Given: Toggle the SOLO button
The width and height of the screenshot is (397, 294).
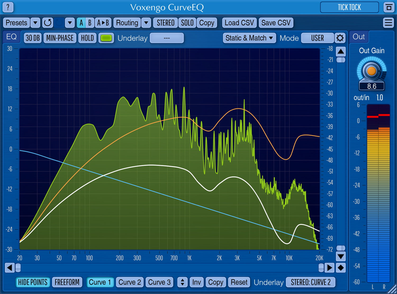Looking at the screenshot, I should 187,23.
